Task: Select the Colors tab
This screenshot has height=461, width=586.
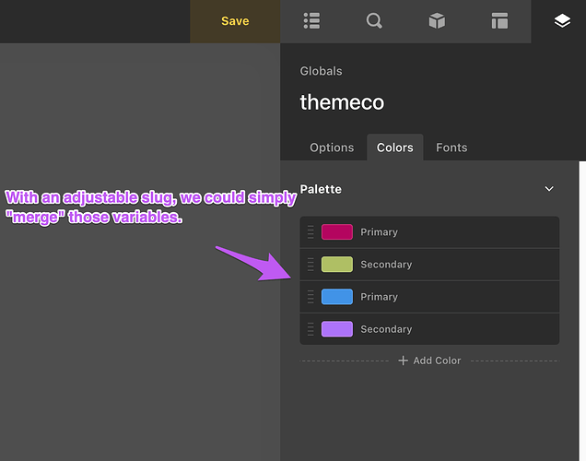Action: pos(395,148)
